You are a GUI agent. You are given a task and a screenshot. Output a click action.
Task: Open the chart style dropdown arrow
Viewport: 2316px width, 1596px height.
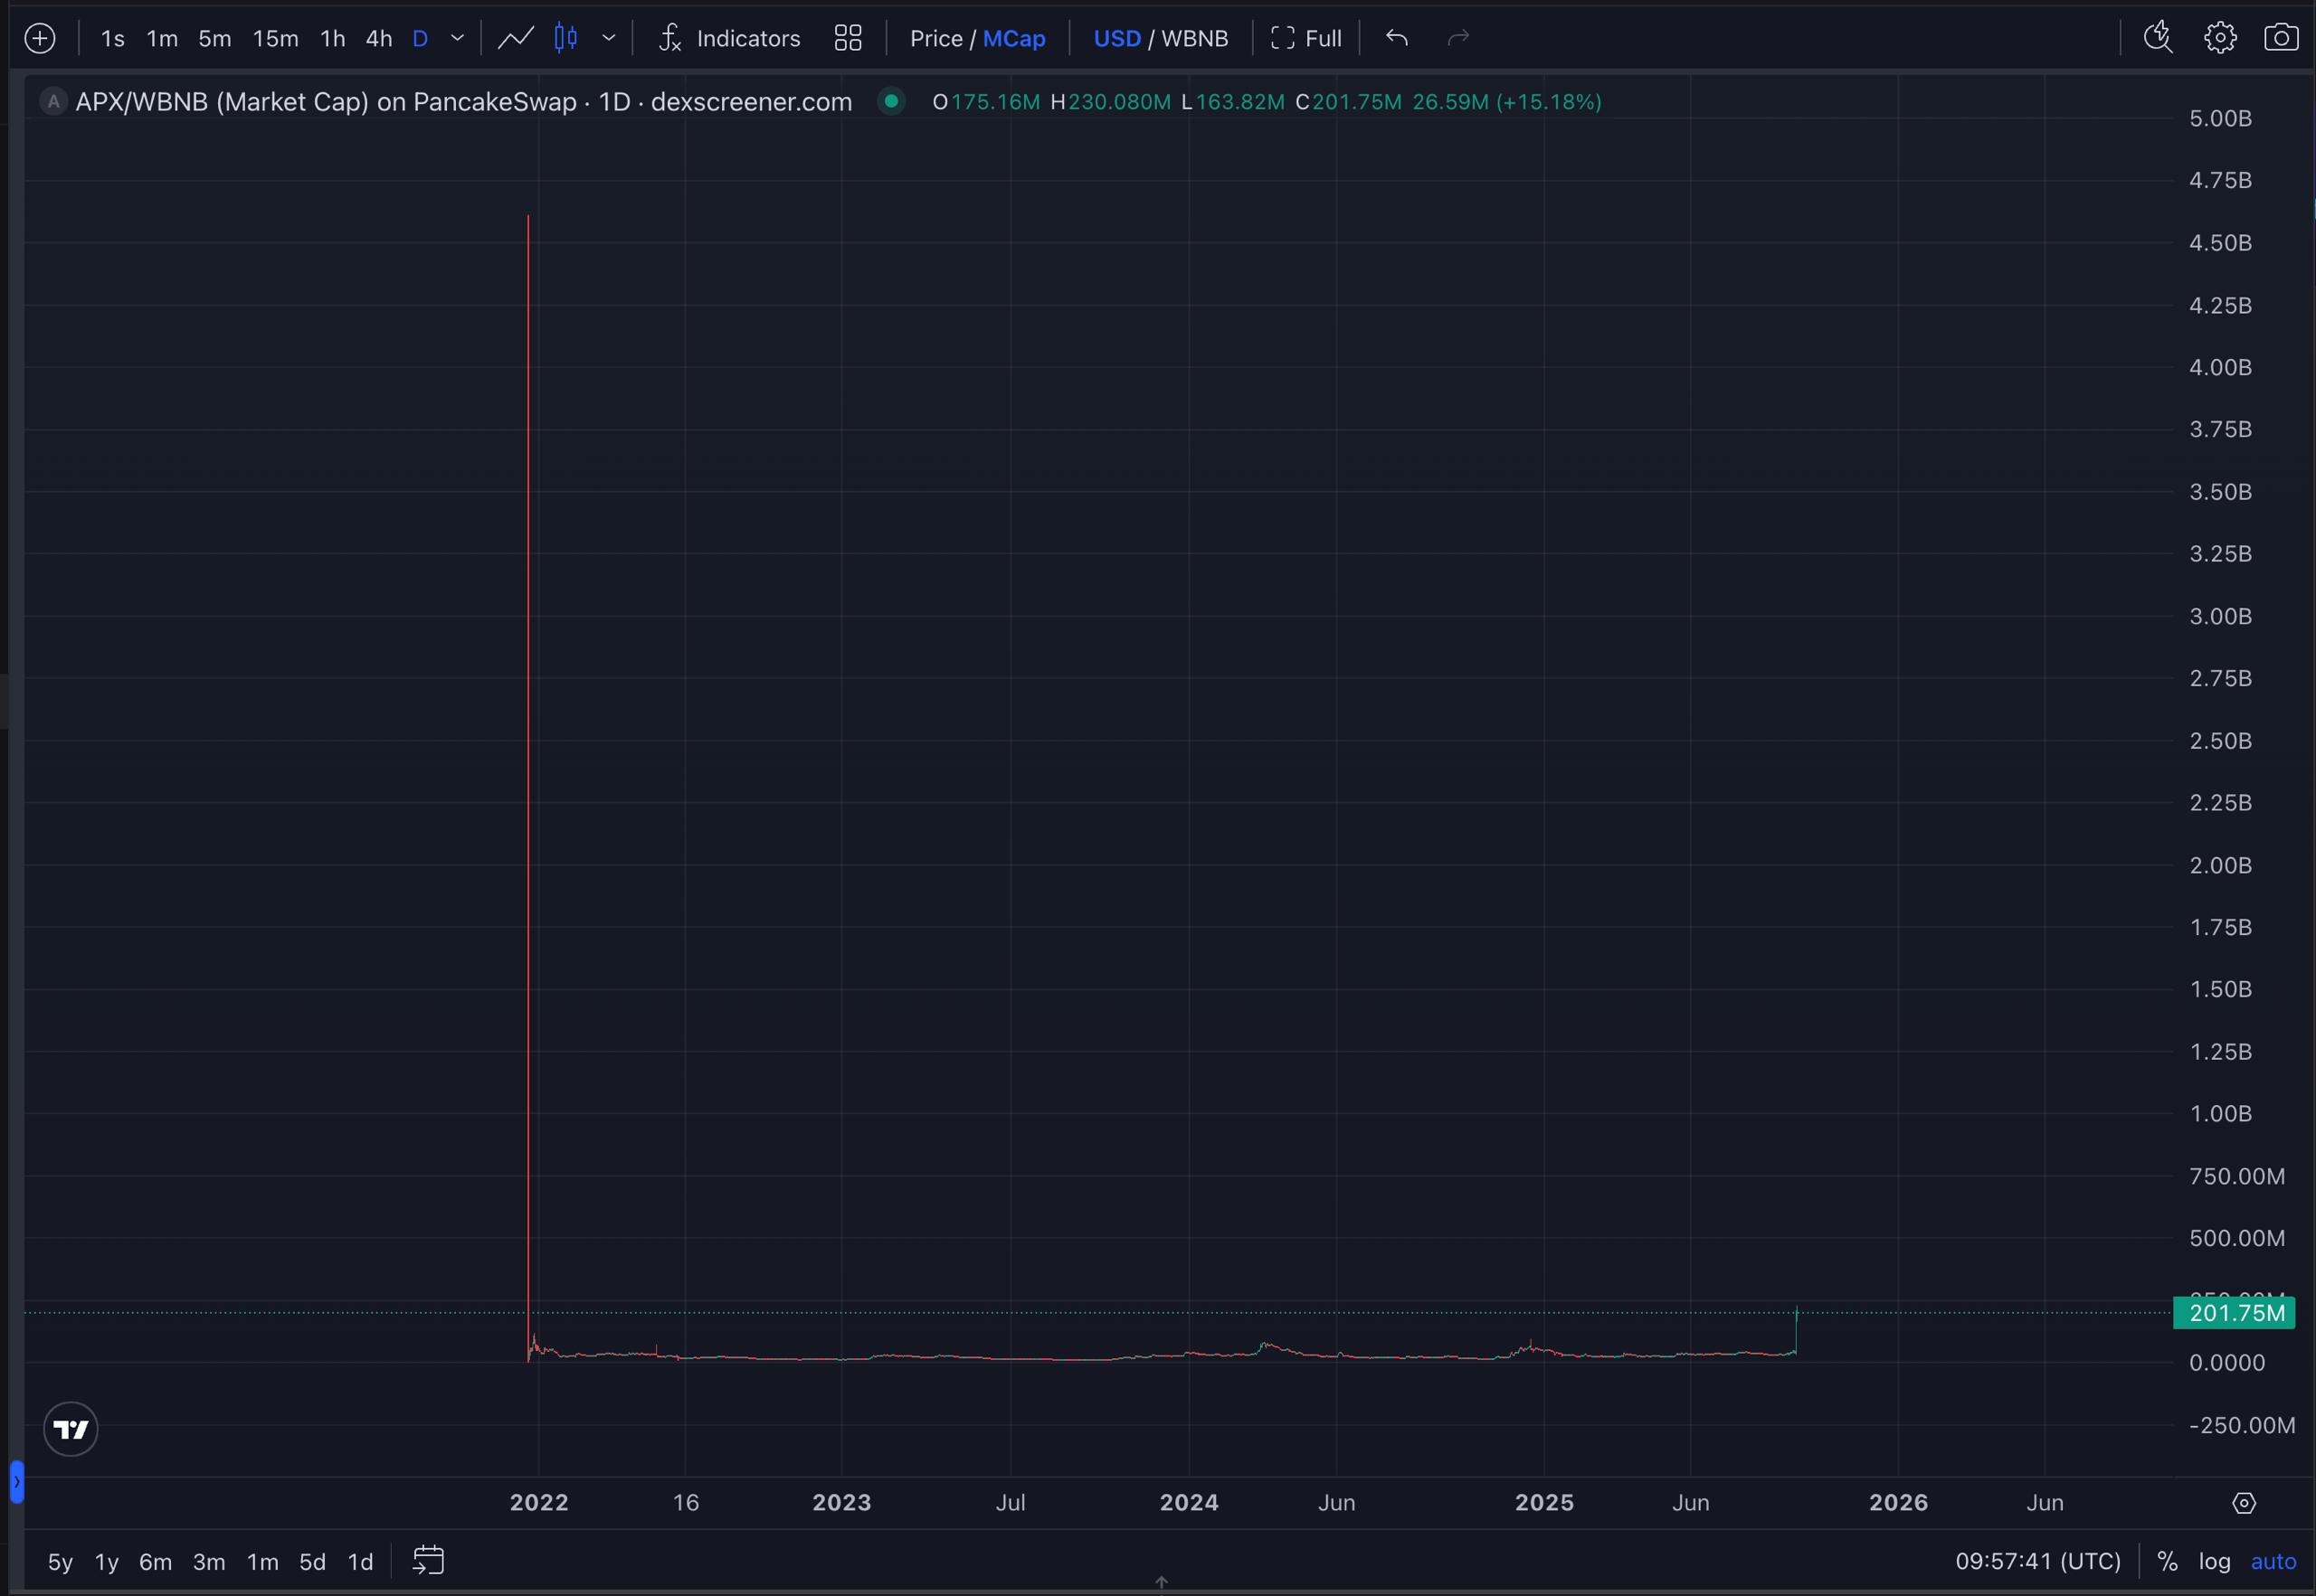608,39
